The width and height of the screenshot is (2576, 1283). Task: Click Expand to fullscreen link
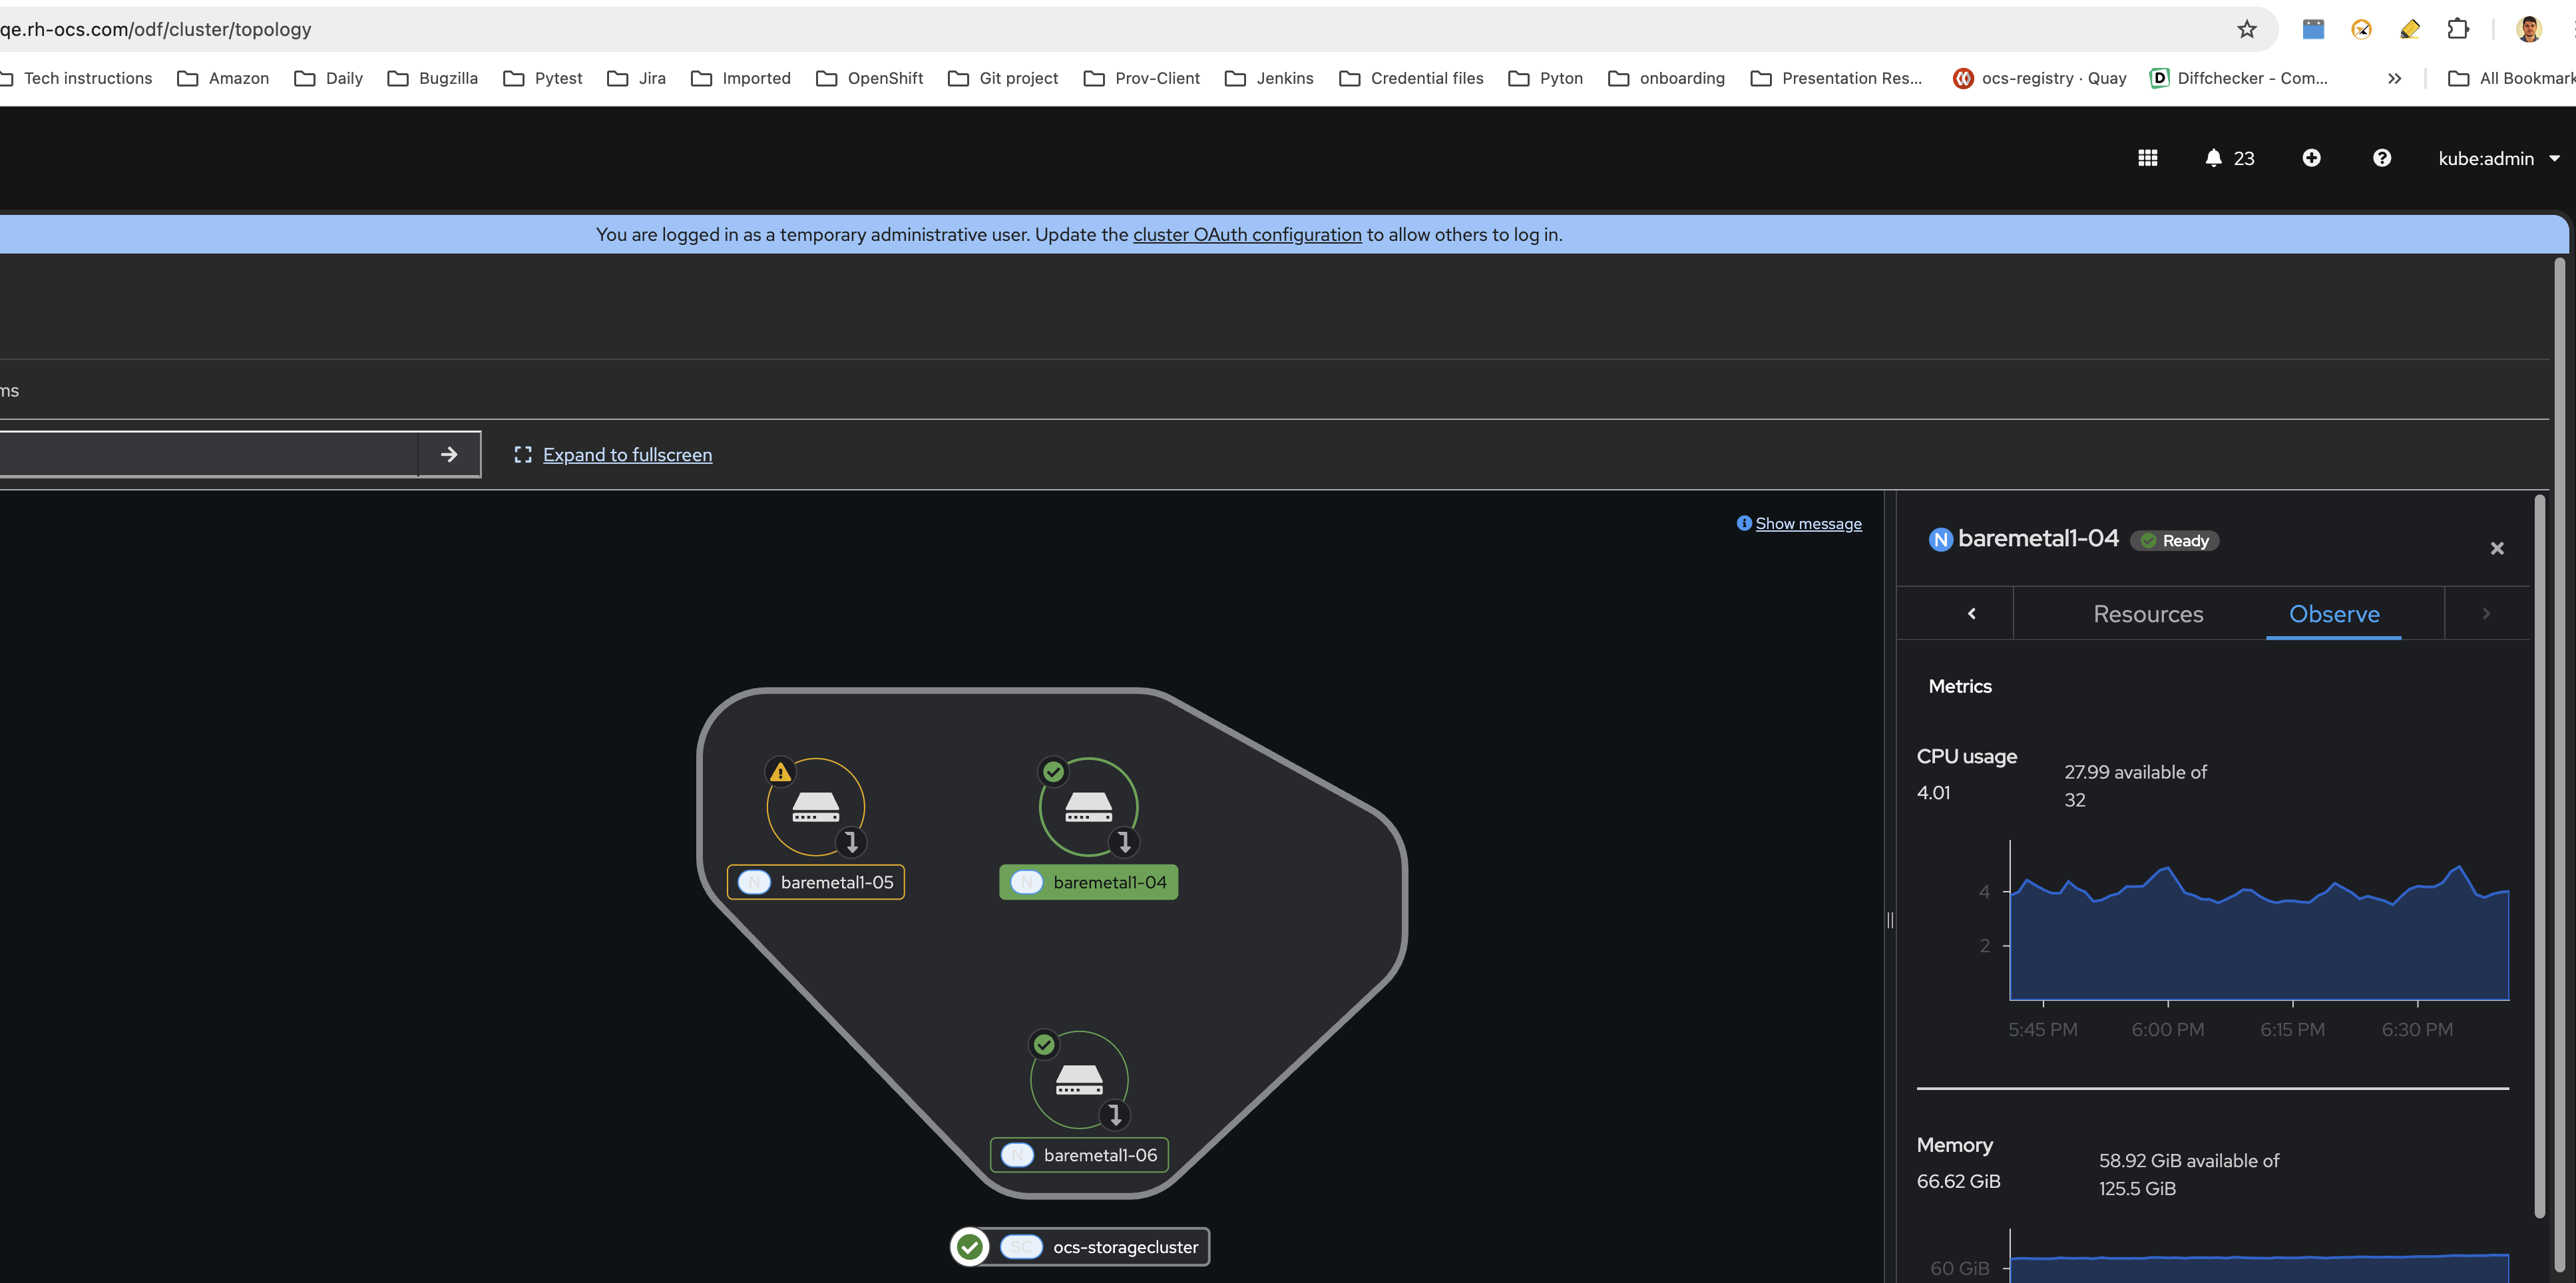click(627, 455)
